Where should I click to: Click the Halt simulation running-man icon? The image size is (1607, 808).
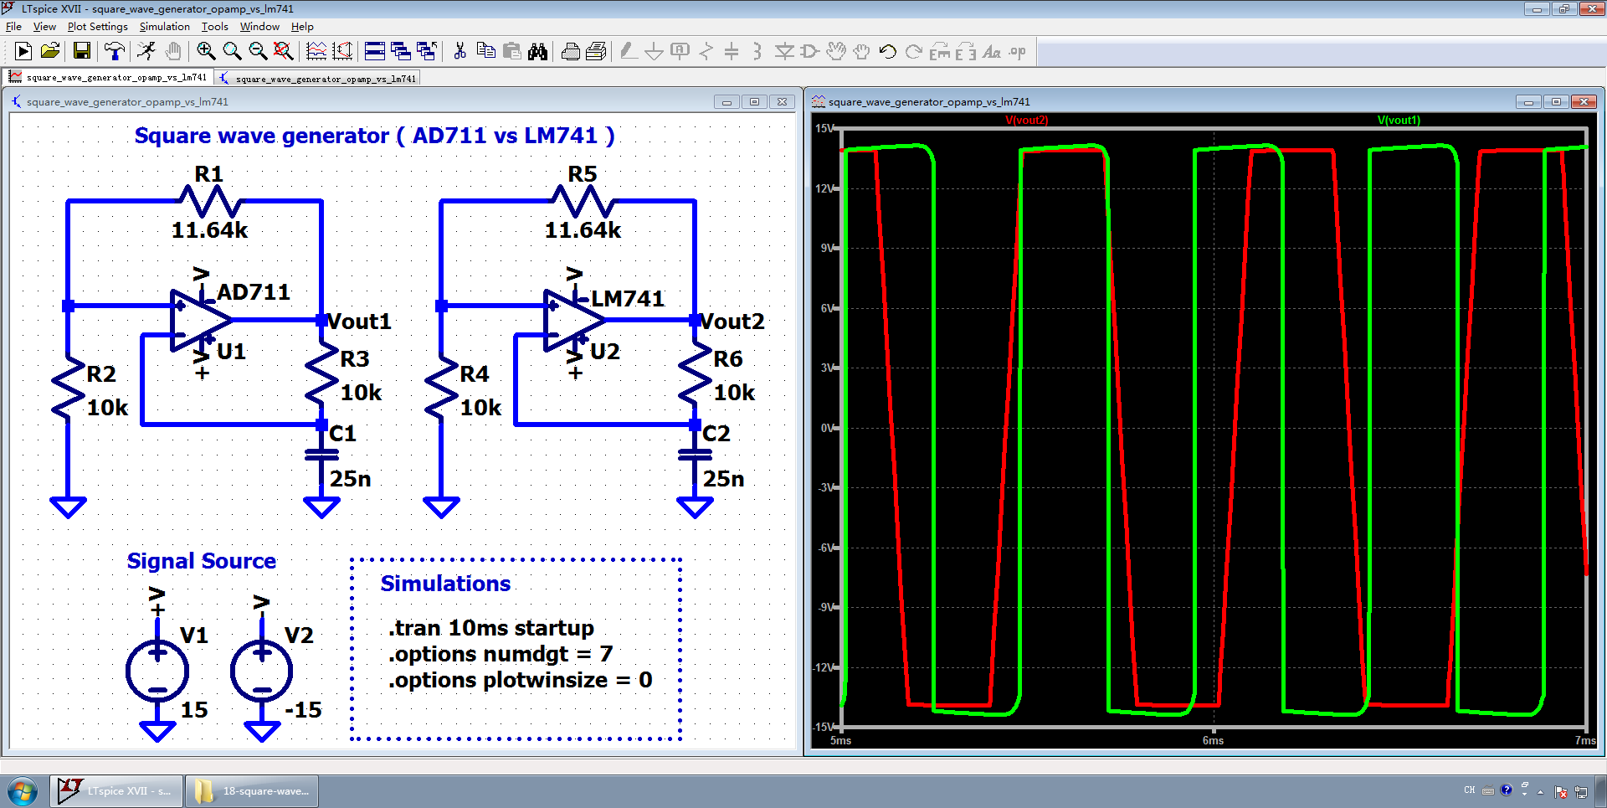tap(146, 52)
